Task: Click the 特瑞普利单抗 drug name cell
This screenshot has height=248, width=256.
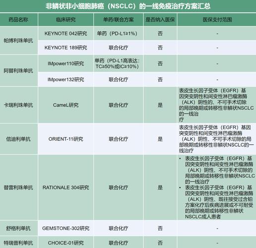Action: click(18, 243)
